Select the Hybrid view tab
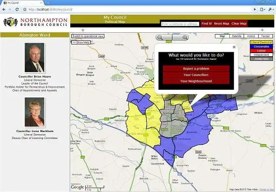The width and height of the screenshot is (276, 192). [251, 36]
